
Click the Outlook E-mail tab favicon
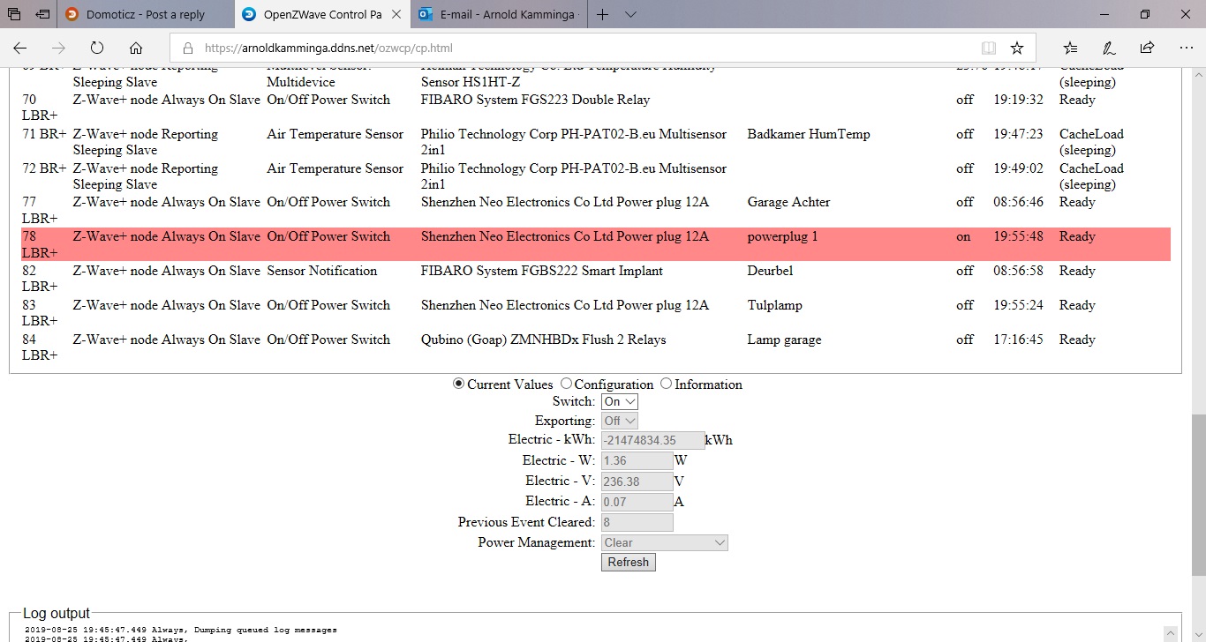pyautogui.click(x=426, y=14)
